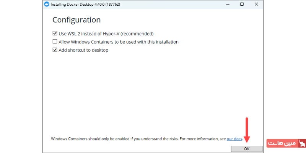The height and width of the screenshot is (153, 306).
Task: Click the 'Add shortcut to desktop' label
Action: 83,50
